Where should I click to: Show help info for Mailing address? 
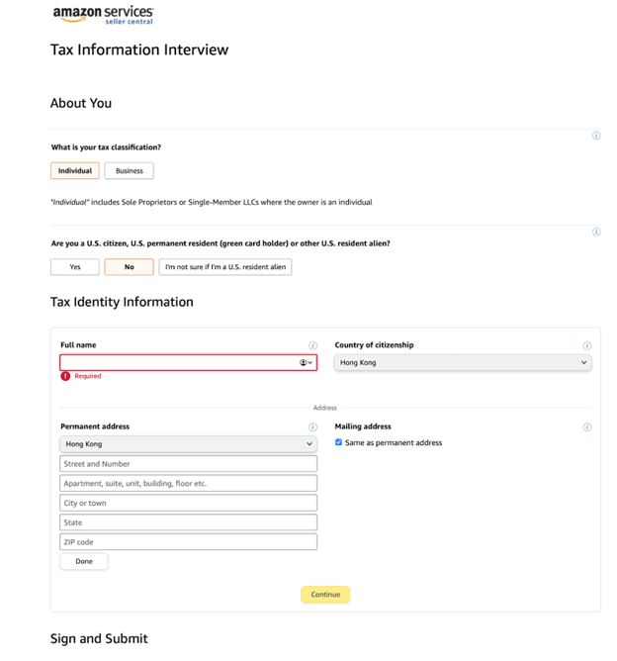tap(586, 427)
